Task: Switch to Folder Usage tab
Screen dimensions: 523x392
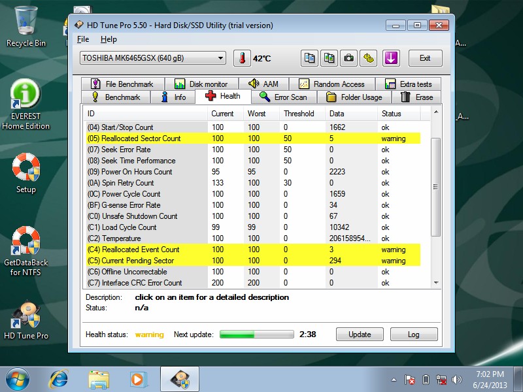Action: [354, 97]
